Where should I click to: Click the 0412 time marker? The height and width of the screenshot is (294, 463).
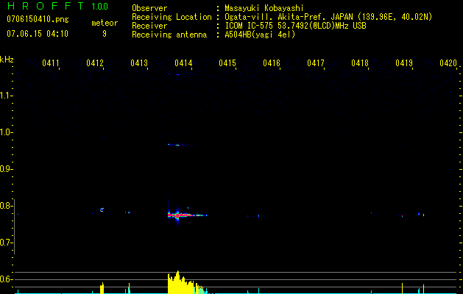[95, 62]
